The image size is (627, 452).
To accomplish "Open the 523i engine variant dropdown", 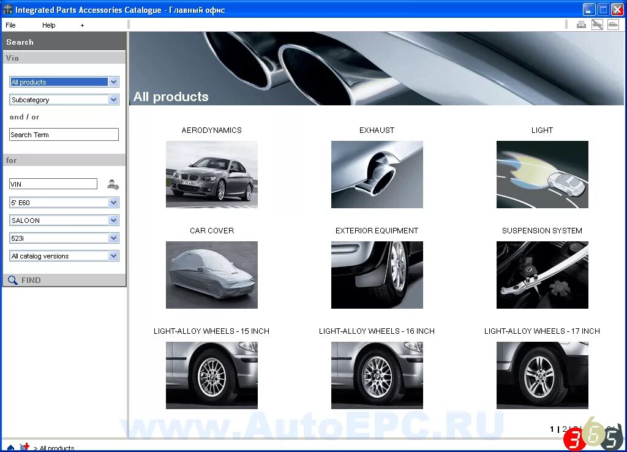I will tap(64, 238).
